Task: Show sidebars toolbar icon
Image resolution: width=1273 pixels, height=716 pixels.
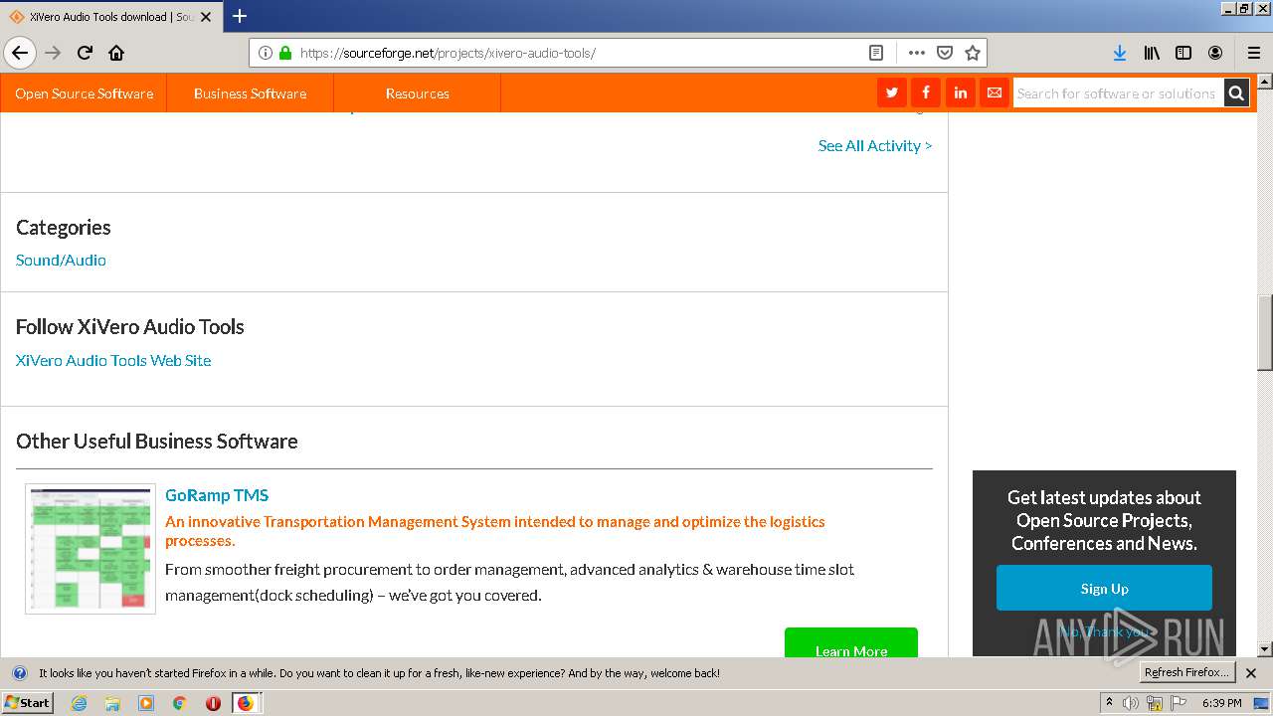Action: (1183, 53)
